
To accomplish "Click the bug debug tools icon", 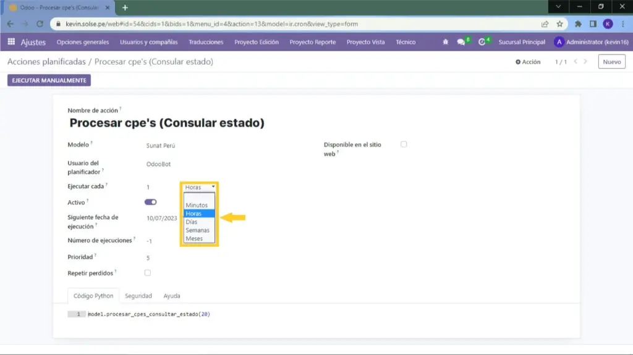I will click(445, 42).
